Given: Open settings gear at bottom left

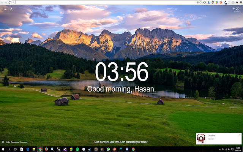Looking at the screenshot, I should point(3,142).
